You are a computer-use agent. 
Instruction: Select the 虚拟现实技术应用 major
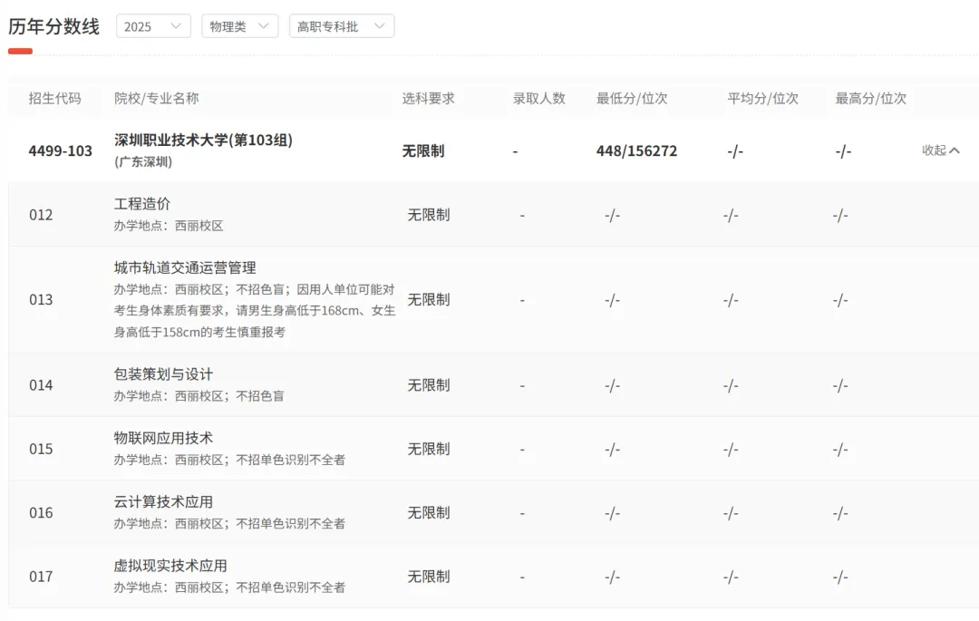point(170,566)
